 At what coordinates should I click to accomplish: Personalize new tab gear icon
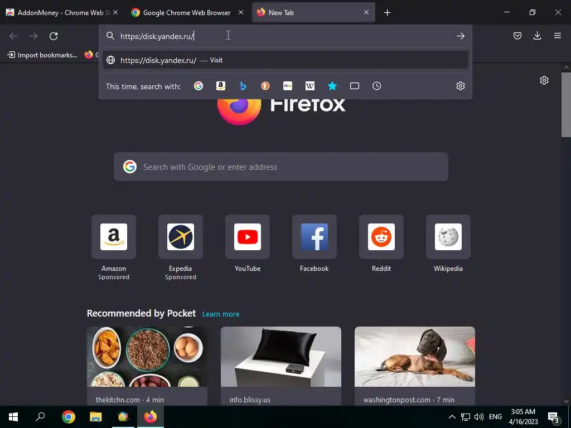[544, 80]
